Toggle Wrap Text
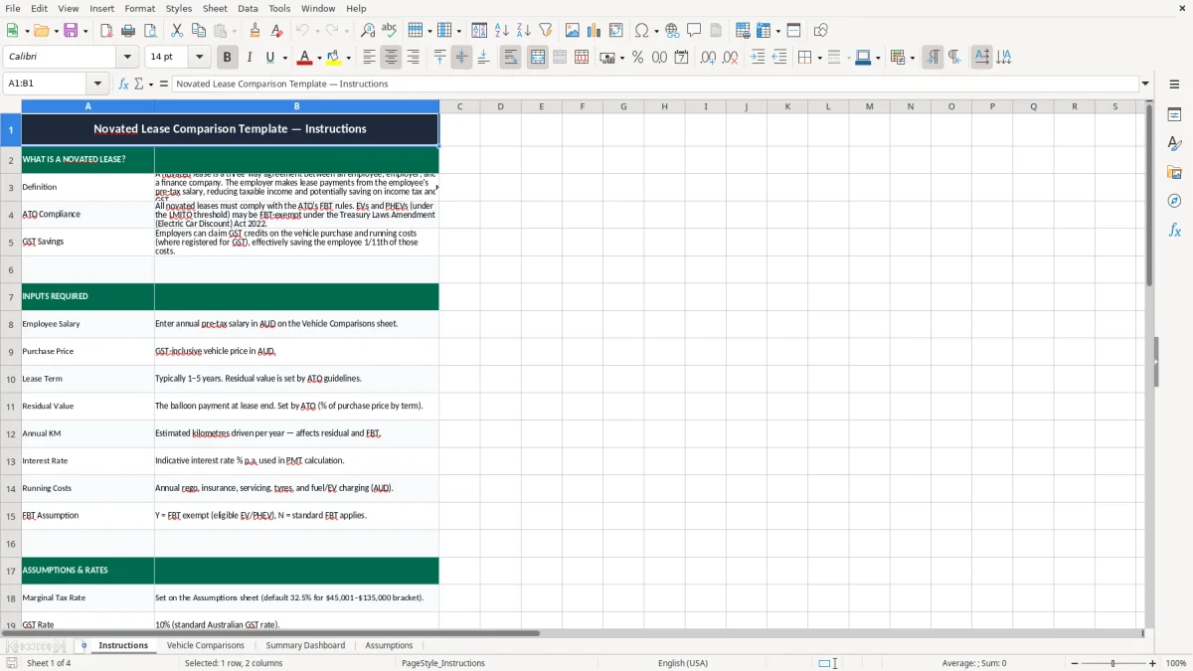Screen dimensions: 1193x671 coord(510,58)
